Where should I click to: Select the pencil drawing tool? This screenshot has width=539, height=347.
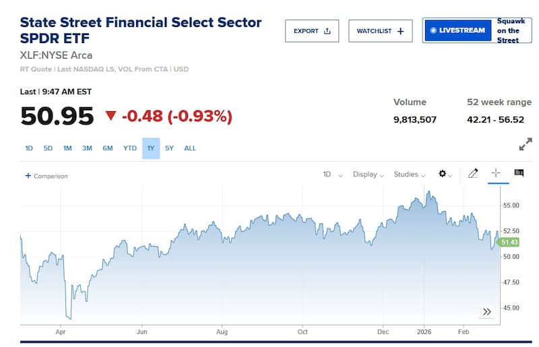473,174
